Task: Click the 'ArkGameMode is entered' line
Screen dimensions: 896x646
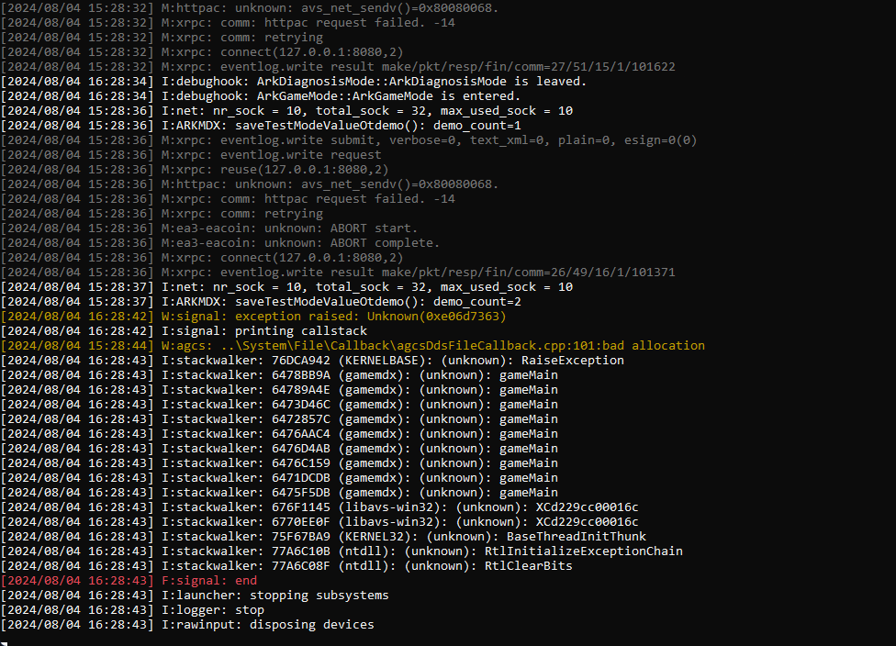Action: click(341, 96)
